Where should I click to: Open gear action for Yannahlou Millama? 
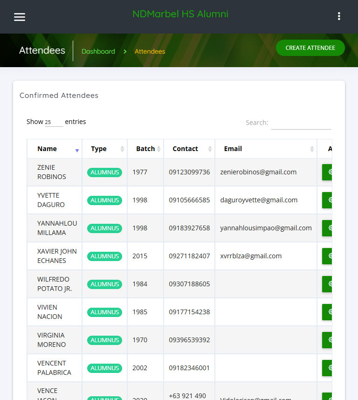click(x=327, y=228)
